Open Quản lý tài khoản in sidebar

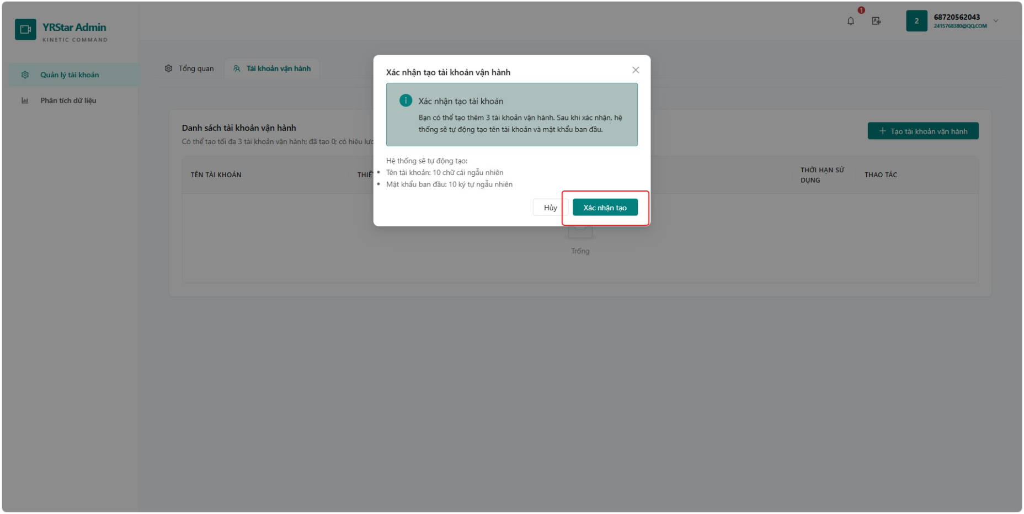coord(74,75)
